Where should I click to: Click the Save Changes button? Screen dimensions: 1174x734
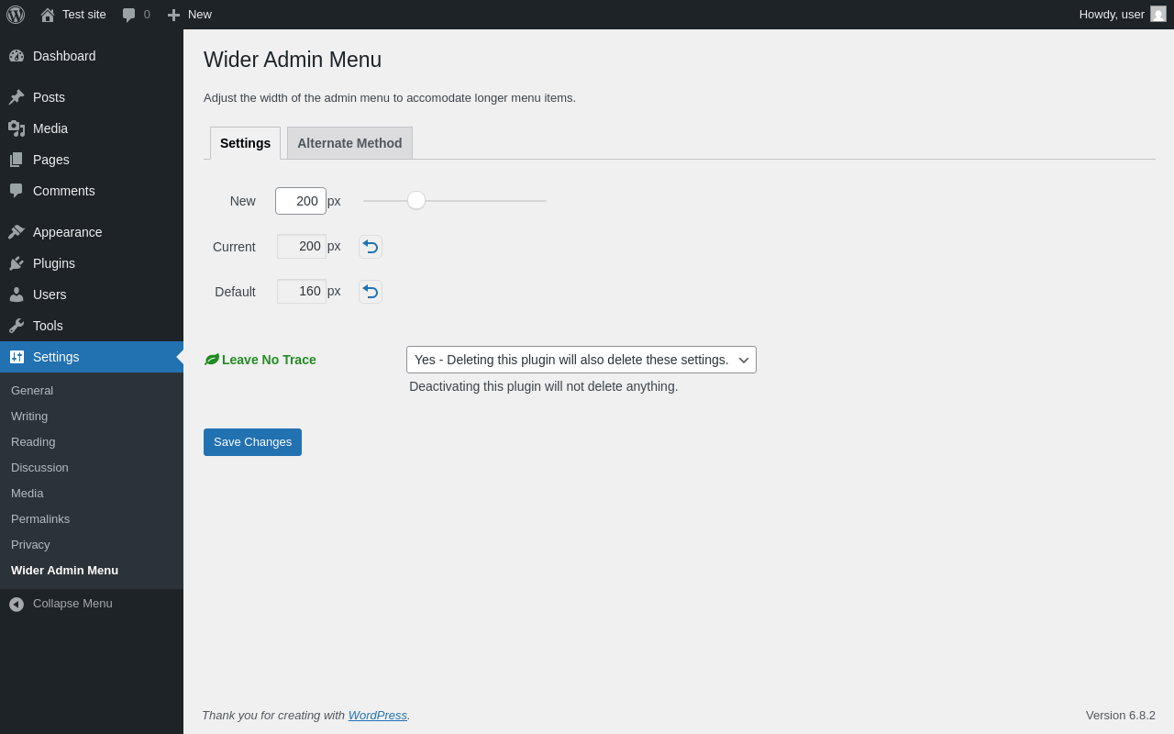[252, 442]
